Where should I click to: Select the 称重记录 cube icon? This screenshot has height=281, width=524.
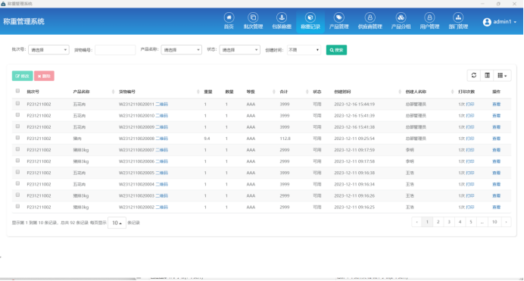click(x=310, y=17)
